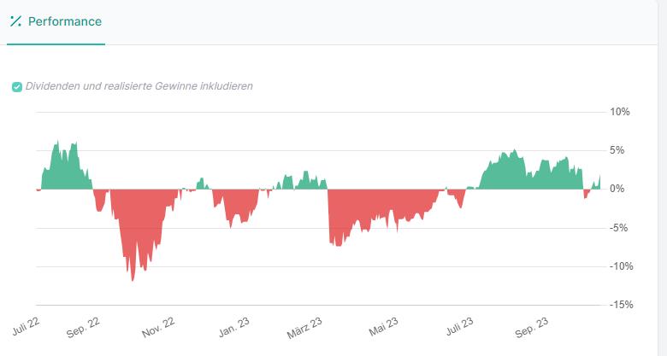Click the 'Dividenden und realisierte Gewinne inkludieren' label
The image size is (667, 356).
tap(139, 86)
